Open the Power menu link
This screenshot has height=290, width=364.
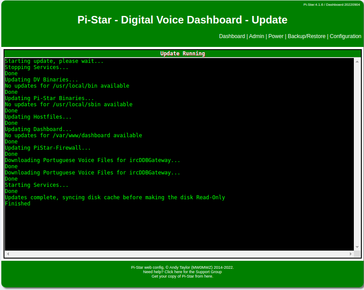276,36
